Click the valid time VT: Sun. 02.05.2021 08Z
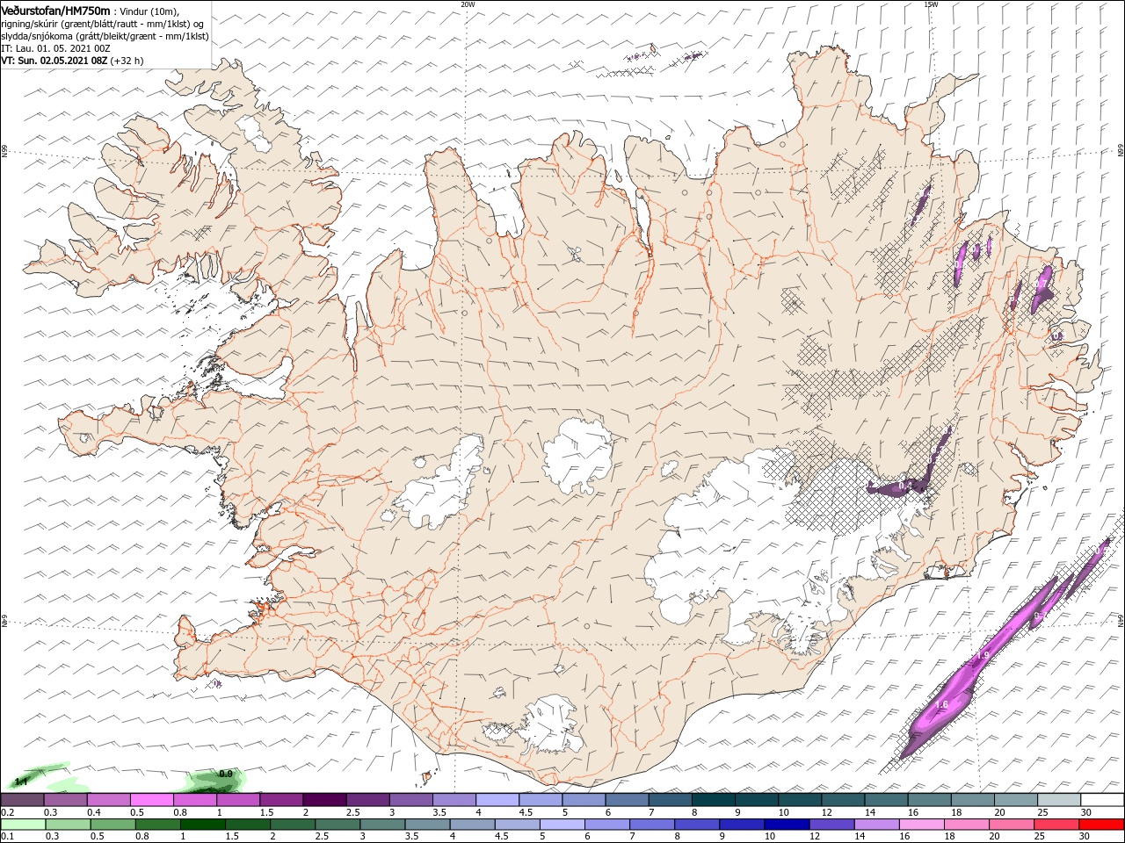Screen dimensions: 1125x843 54,61
